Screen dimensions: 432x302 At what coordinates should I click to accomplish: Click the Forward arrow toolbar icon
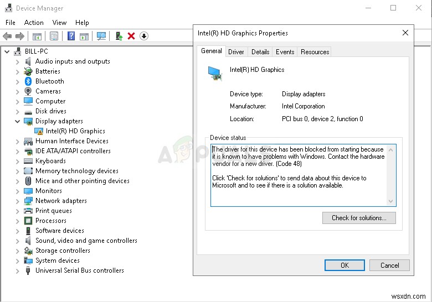click(20, 36)
